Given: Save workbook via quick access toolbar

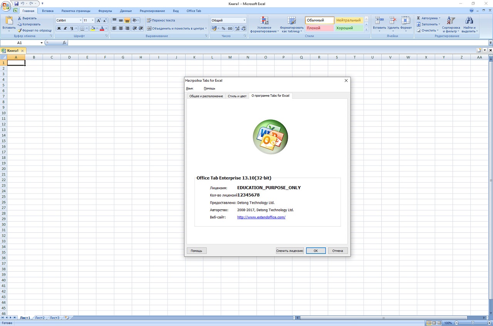Looking at the screenshot, I should (17, 3).
